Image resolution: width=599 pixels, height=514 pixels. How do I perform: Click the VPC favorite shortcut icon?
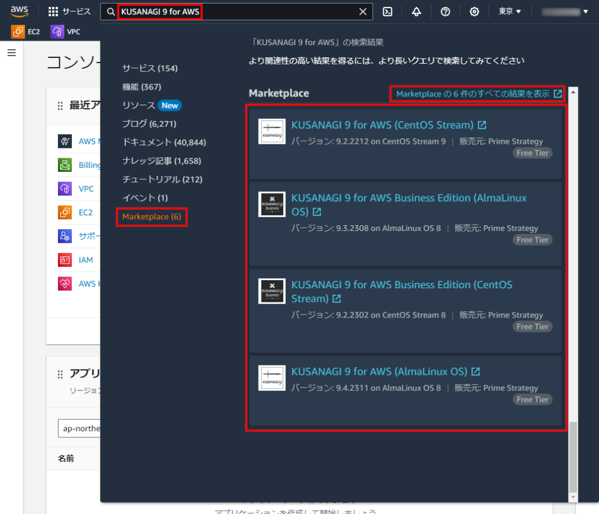[x=57, y=32]
